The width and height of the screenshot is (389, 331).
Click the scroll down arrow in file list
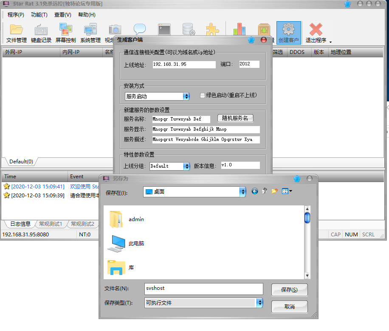coord(307,275)
